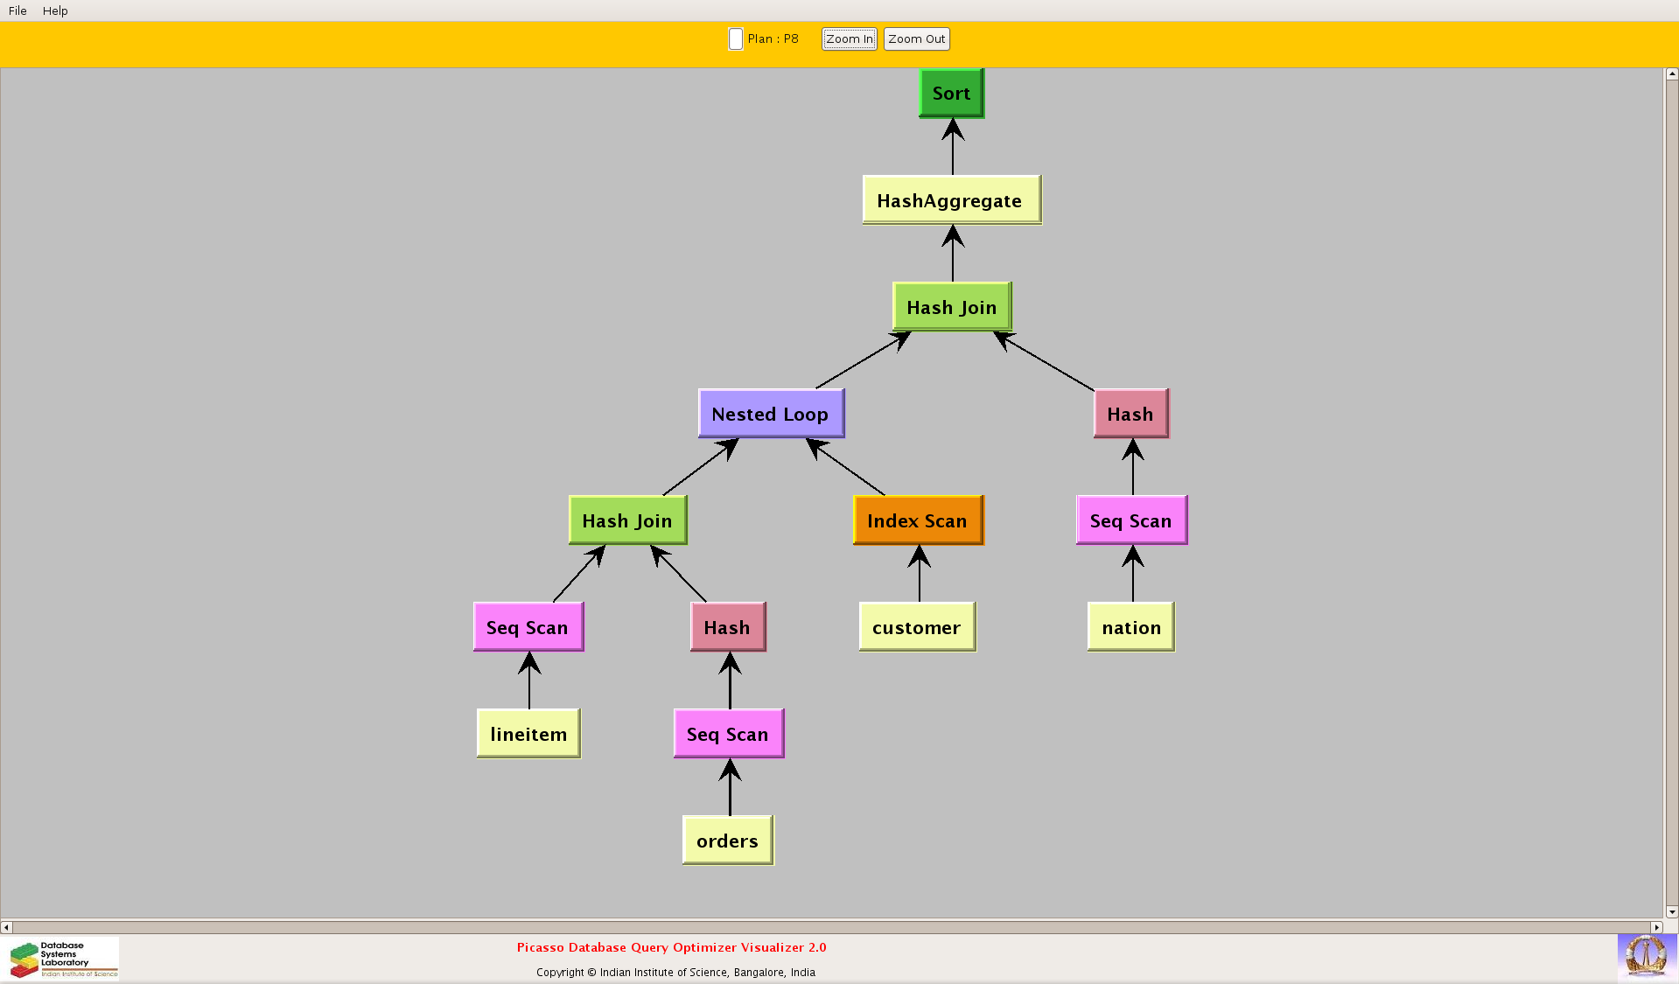Image resolution: width=1679 pixels, height=984 pixels.
Task: Click the customer table node
Action: pos(917,627)
